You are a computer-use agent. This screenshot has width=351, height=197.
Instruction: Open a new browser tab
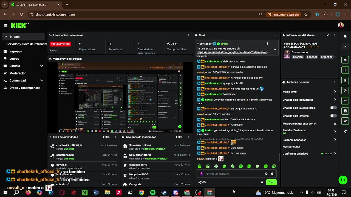67,5
